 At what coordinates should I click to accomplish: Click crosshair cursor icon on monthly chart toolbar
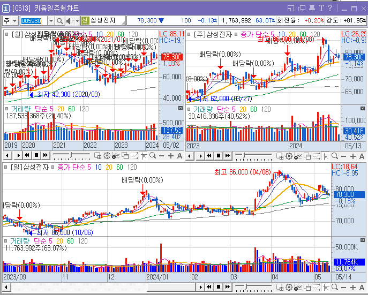pos(144,156)
